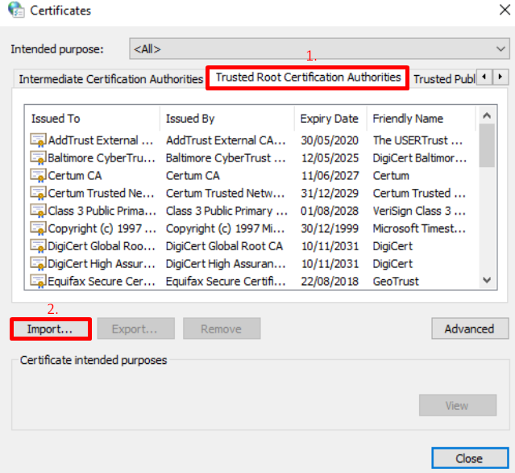Open the Trusted Publishers tab
The image size is (515, 473).
coord(443,79)
